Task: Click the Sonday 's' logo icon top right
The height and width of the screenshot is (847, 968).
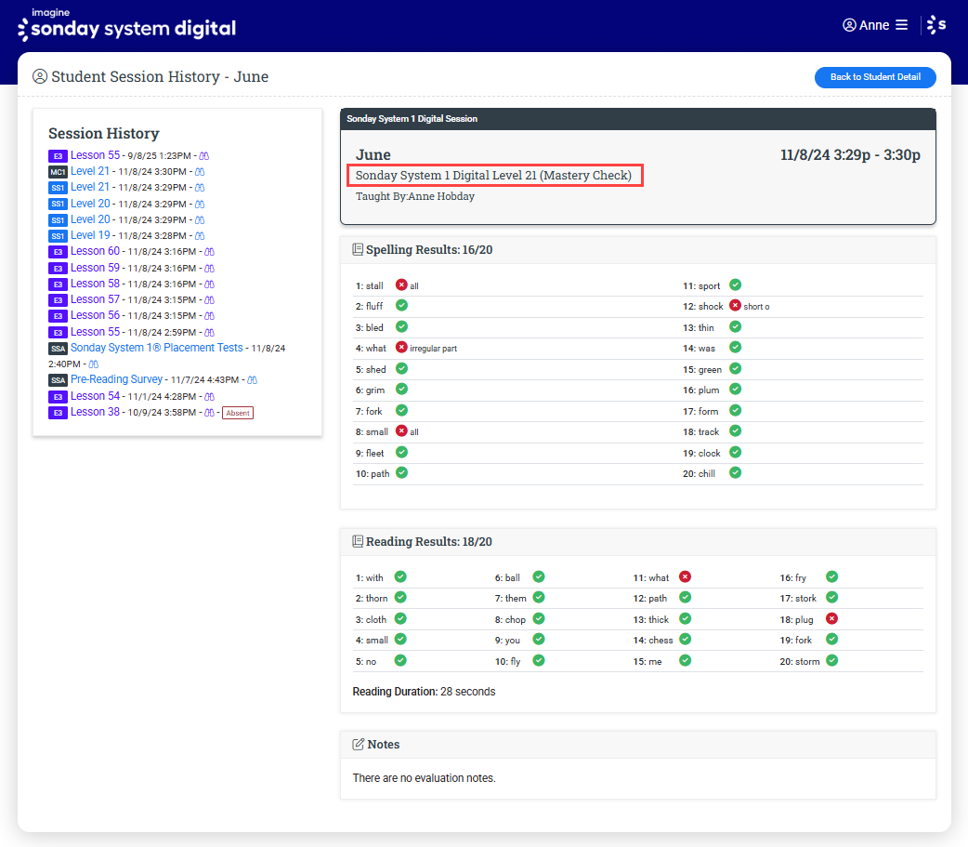Action: (x=936, y=25)
